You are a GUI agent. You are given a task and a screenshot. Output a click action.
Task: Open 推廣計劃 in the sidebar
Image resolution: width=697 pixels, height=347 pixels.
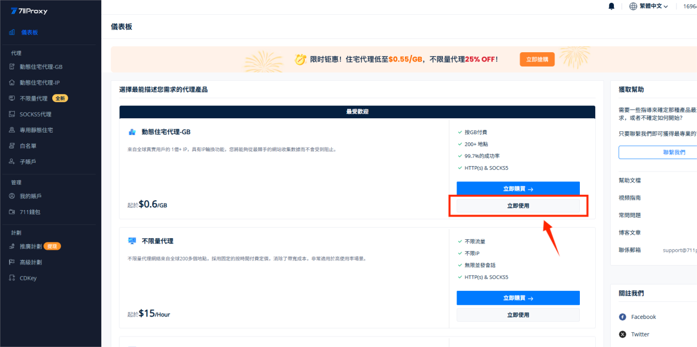pyautogui.click(x=31, y=246)
